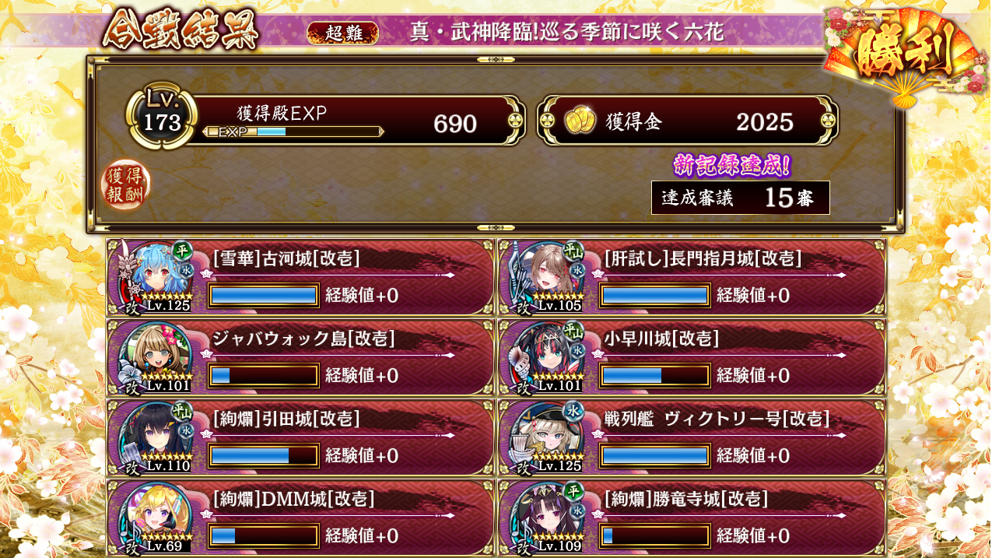The height and width of the screenshot is (558, 992).
Task: Click the experience bar of [絢爛]引田城
Action: pyautogui.click(x=264, y=456)
